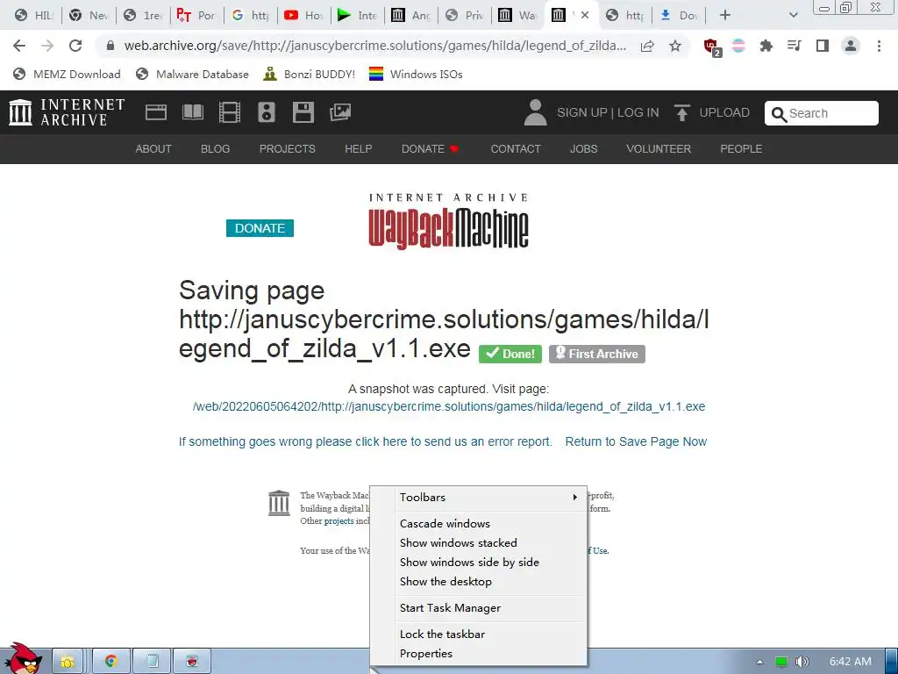Open the Extensions puzzle piece menu
Screen dimensions: 898x674
coord(766,46)
